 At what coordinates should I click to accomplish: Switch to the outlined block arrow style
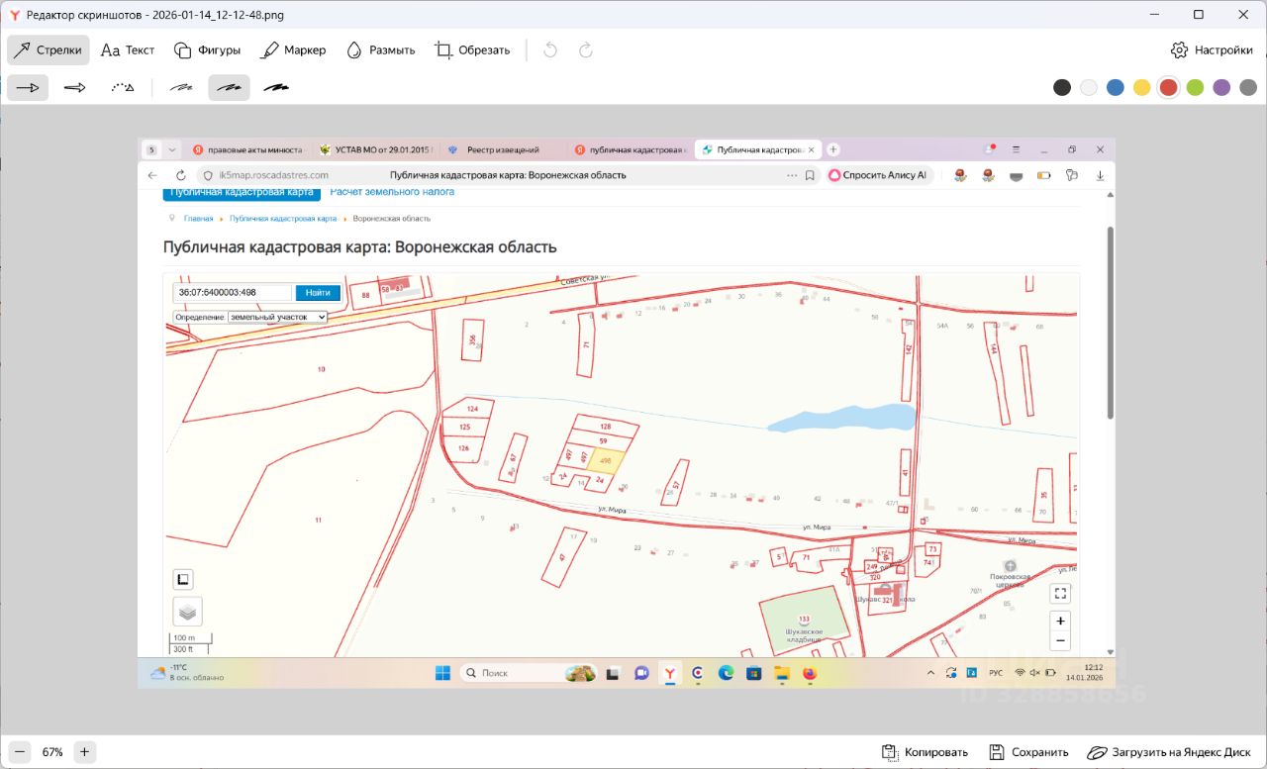75,88
